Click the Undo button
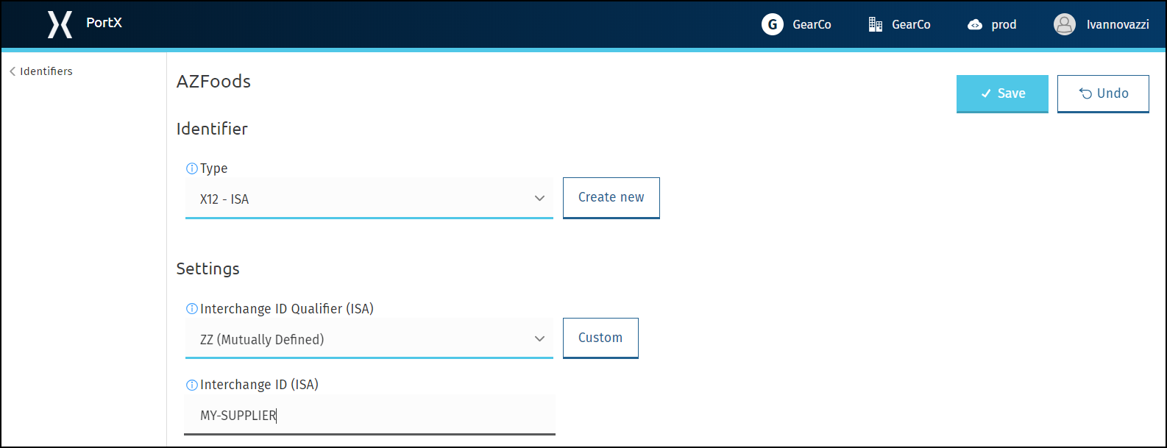 (1103, 93)
